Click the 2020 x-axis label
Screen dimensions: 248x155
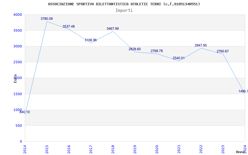click(157, 149)
